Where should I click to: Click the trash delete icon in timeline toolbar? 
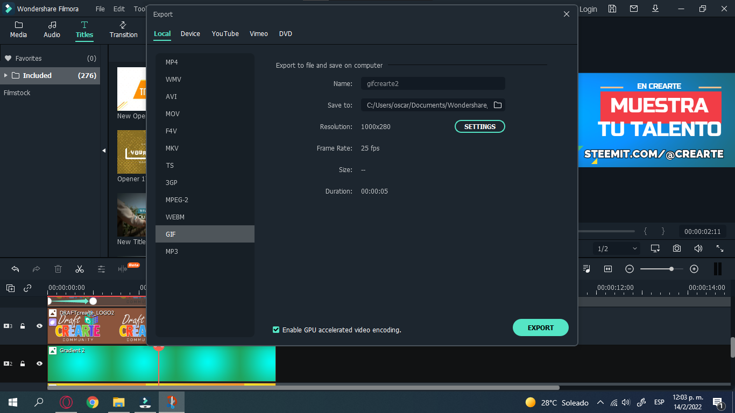tap(58, 269)
